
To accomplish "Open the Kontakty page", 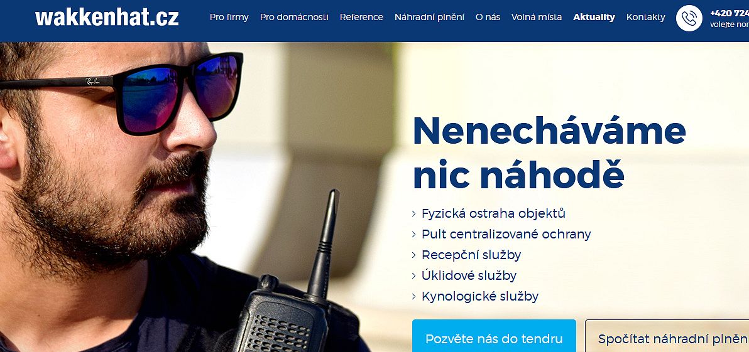I will [646, 17].
